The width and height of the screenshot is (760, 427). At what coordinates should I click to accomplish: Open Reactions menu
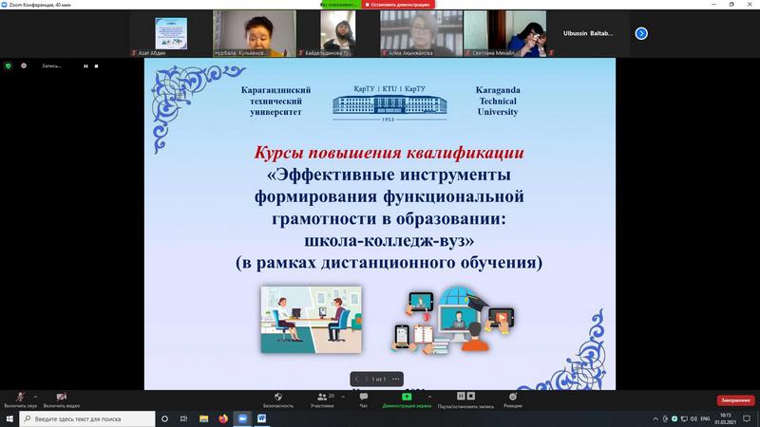click(x=513, y=399)
